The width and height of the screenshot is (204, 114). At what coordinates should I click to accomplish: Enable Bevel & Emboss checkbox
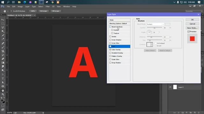click(x=110, y=27)
